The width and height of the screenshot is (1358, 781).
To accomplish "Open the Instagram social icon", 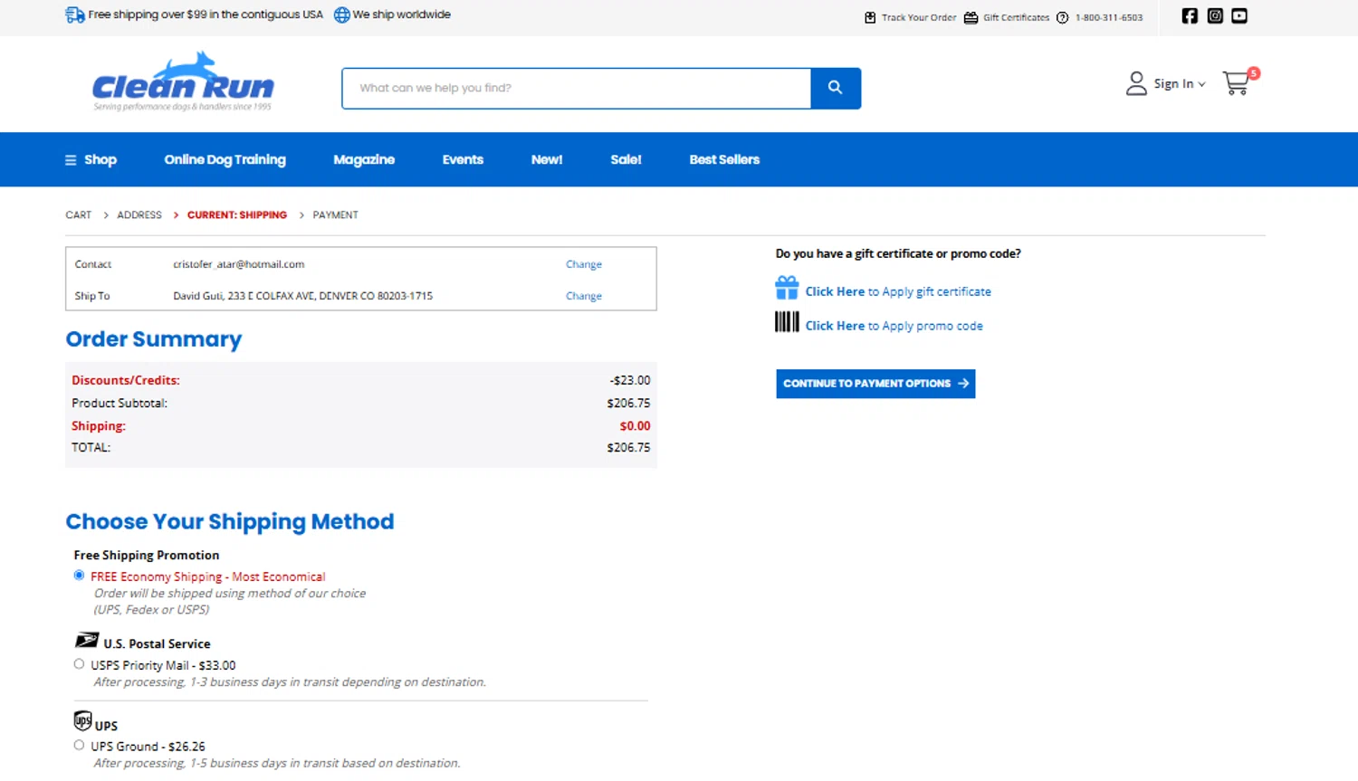I will click(x=1215, y=15).
